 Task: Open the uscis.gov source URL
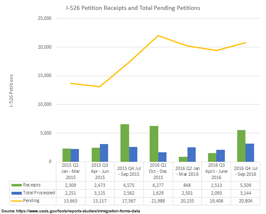pyautogui.click(x=78, y=211)
